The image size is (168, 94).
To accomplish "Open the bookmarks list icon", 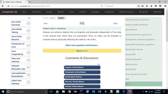I will (143, 6).
